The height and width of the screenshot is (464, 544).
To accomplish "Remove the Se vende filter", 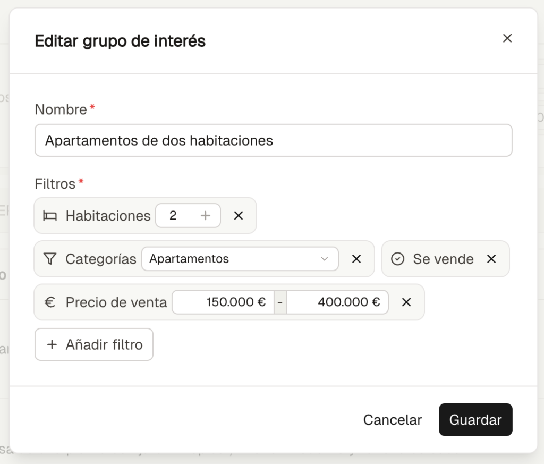I will 491,259.
